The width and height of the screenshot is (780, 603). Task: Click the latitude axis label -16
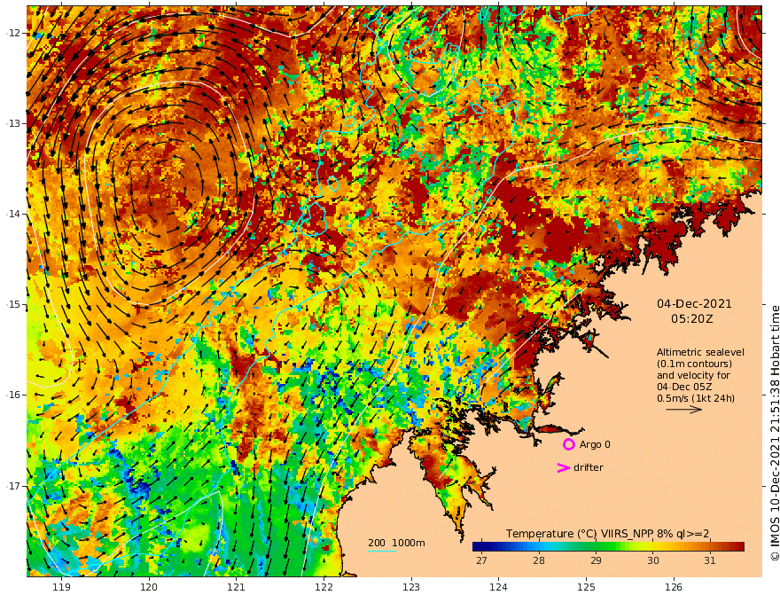coord(13,395)
